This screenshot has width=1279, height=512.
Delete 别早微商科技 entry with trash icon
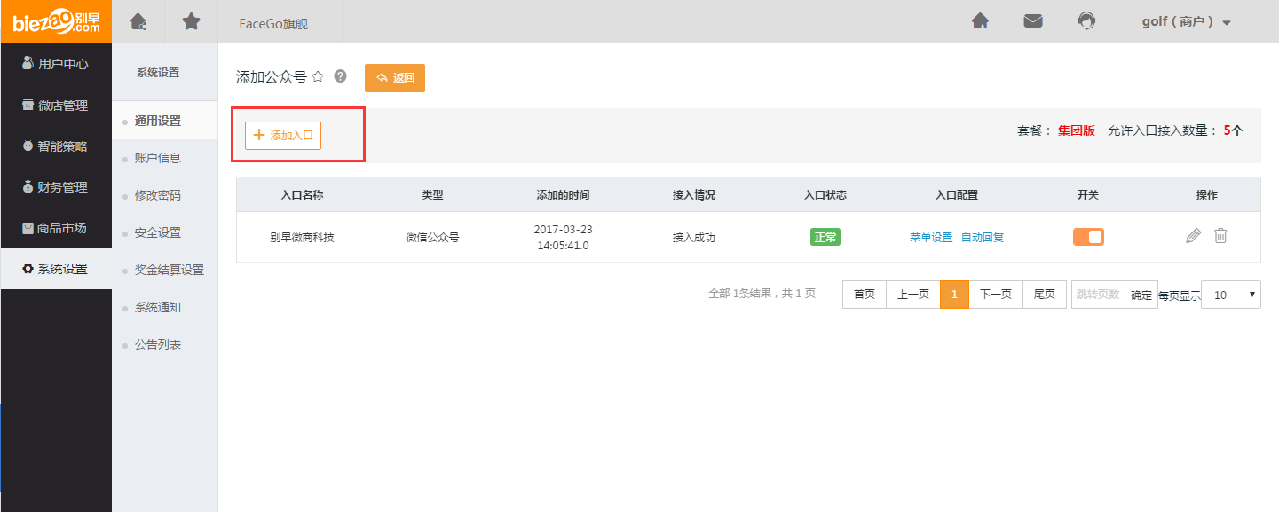1221,236
